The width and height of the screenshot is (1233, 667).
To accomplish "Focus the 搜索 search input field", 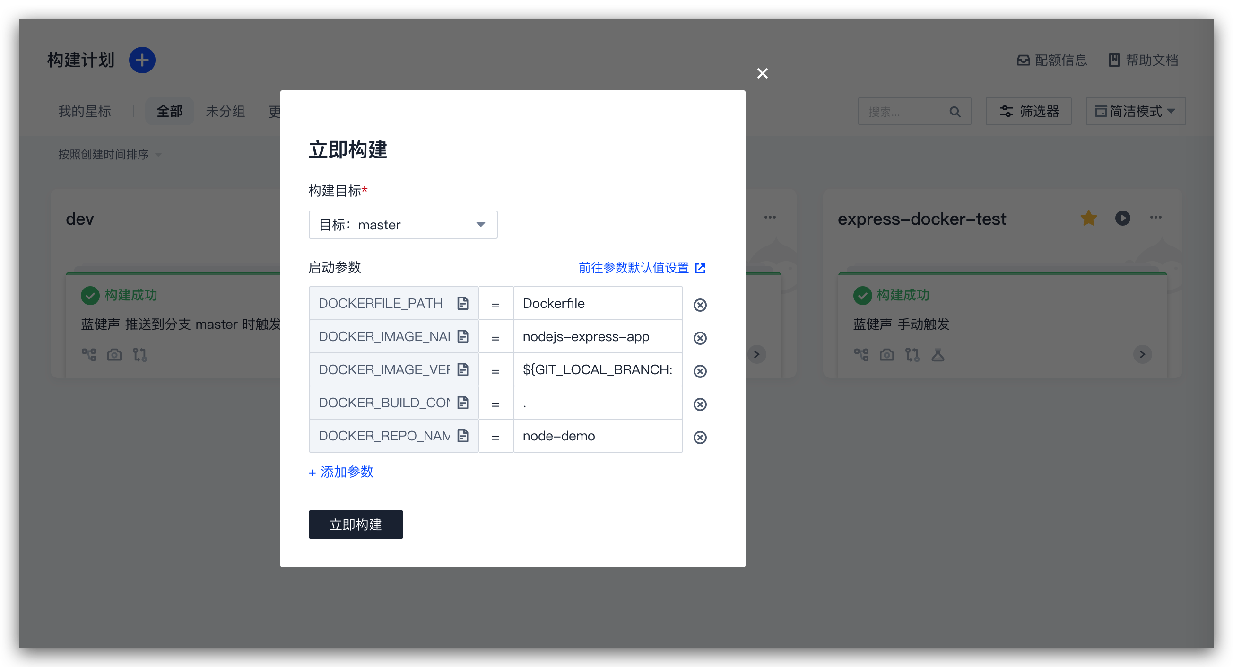I will click(x=914, y=112).
